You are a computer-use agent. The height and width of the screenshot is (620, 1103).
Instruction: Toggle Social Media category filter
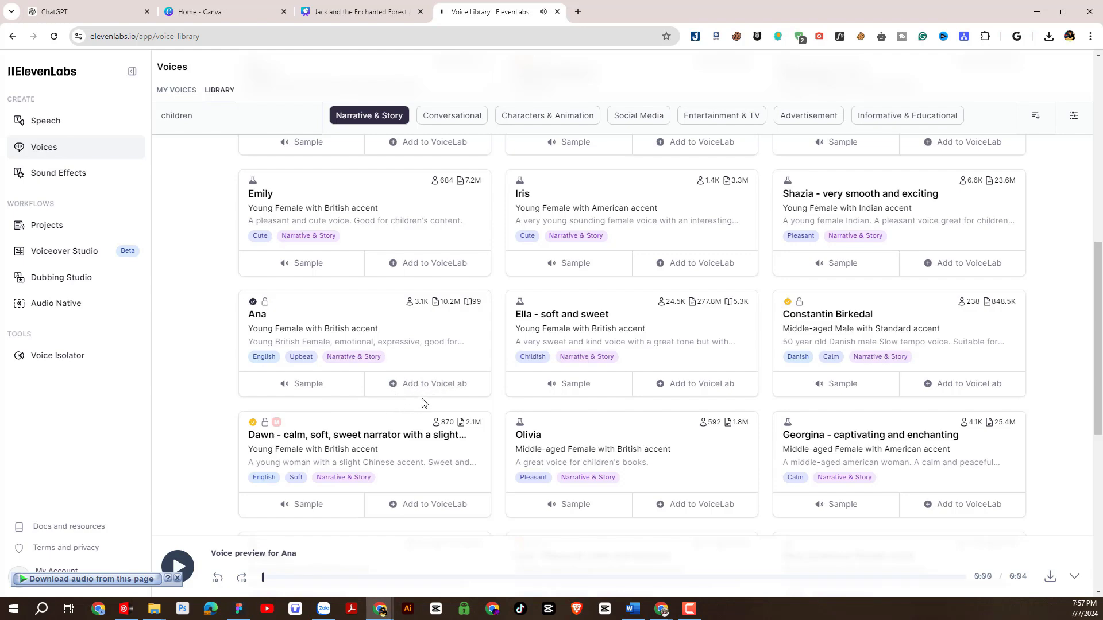[x=638, y=115]
